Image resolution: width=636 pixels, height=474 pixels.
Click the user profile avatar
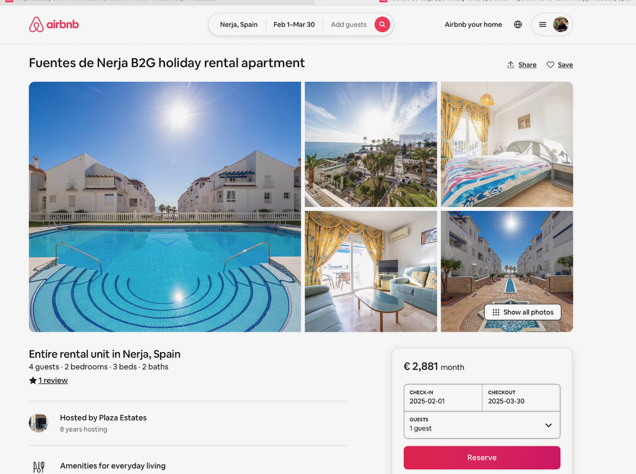[x=561, y=24]
